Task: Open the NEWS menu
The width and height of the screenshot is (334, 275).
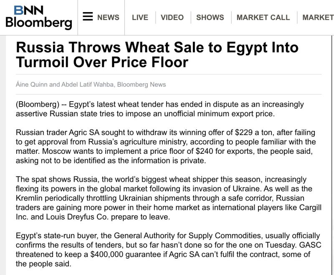Action: pyautogui.click(x=108, y=17)
